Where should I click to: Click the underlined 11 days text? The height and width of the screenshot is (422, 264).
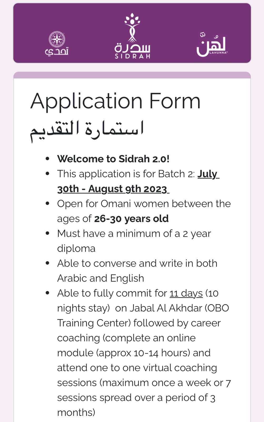[x=186, y=293]
